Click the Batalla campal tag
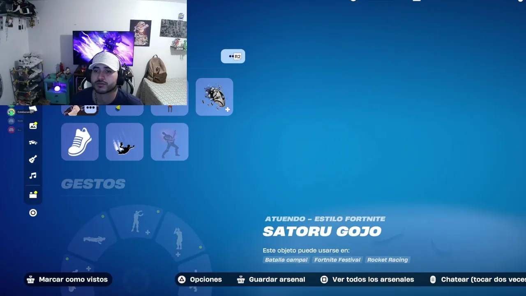This screenshot has height=296, width=526. pos(286,260)
